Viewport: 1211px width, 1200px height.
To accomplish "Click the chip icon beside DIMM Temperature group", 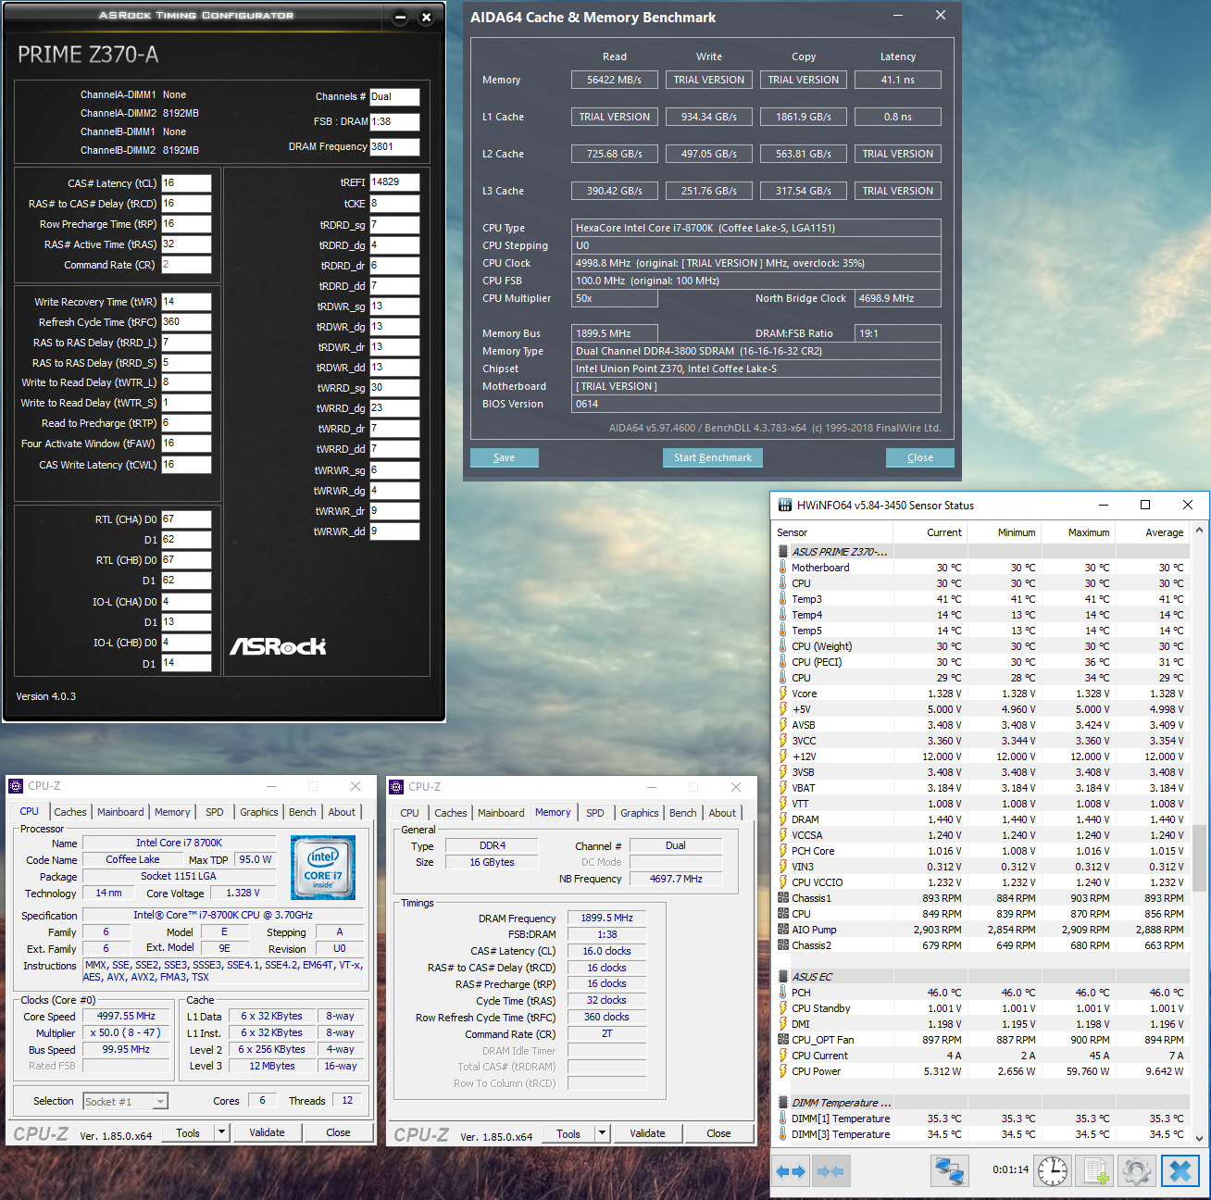I will [x=783, y=1103].
